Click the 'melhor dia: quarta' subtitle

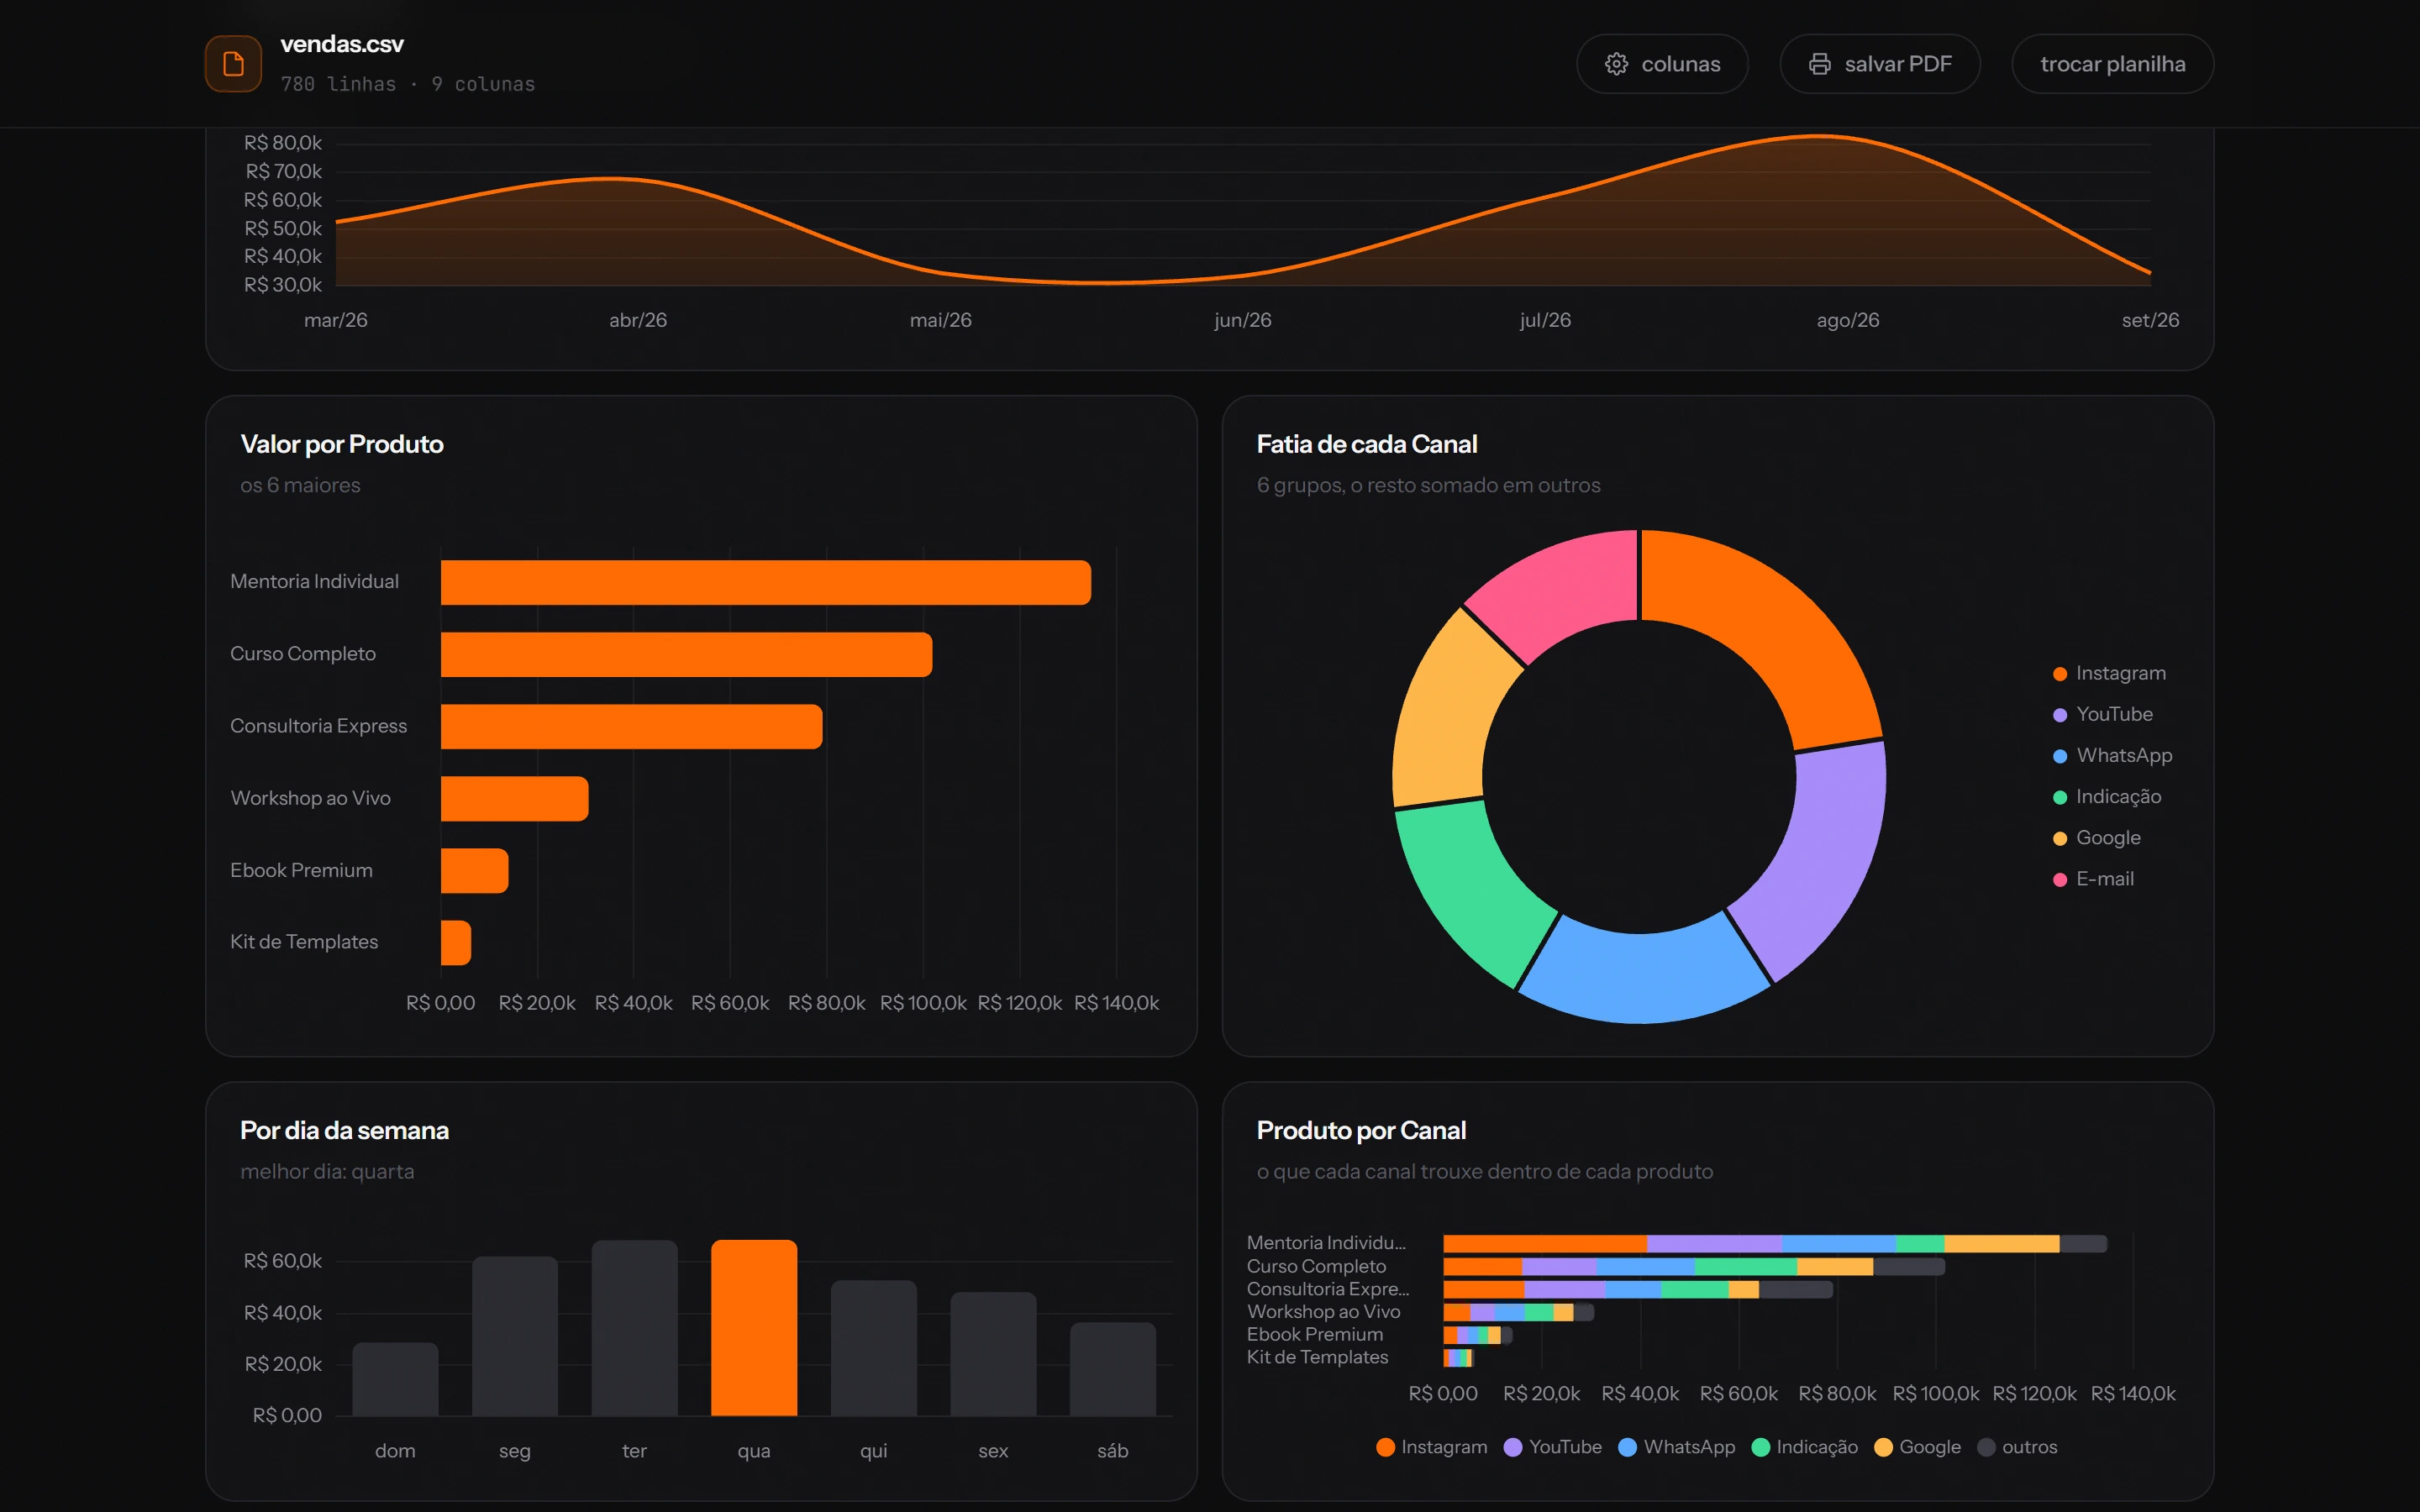pyautogui.click(x=327, y=1171)
